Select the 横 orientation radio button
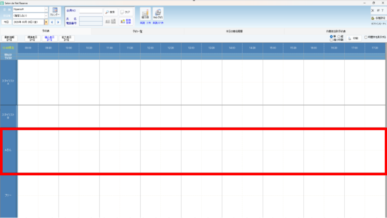This screenshot has width=387, height=218. tap(331, 36)
